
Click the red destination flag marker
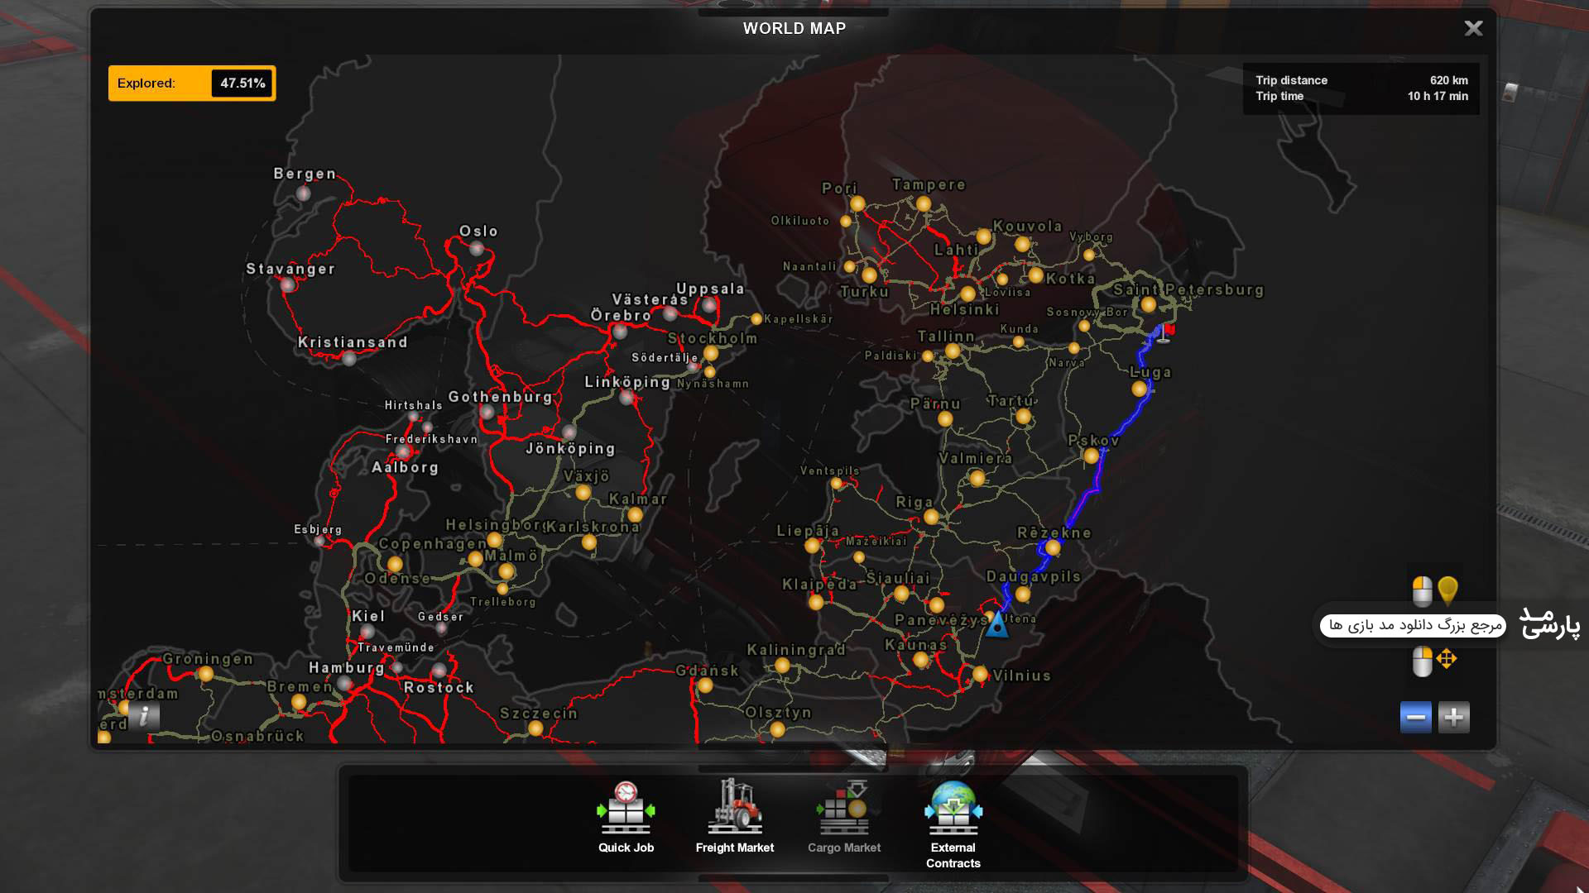coord(1165,332)
